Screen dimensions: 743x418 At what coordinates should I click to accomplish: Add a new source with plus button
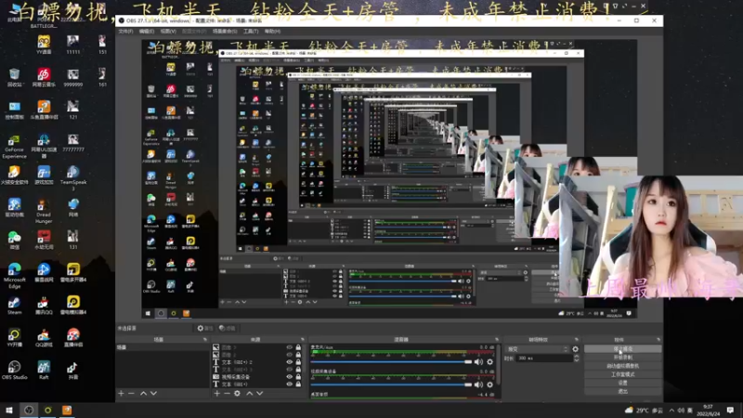click(x=217, y=393)
